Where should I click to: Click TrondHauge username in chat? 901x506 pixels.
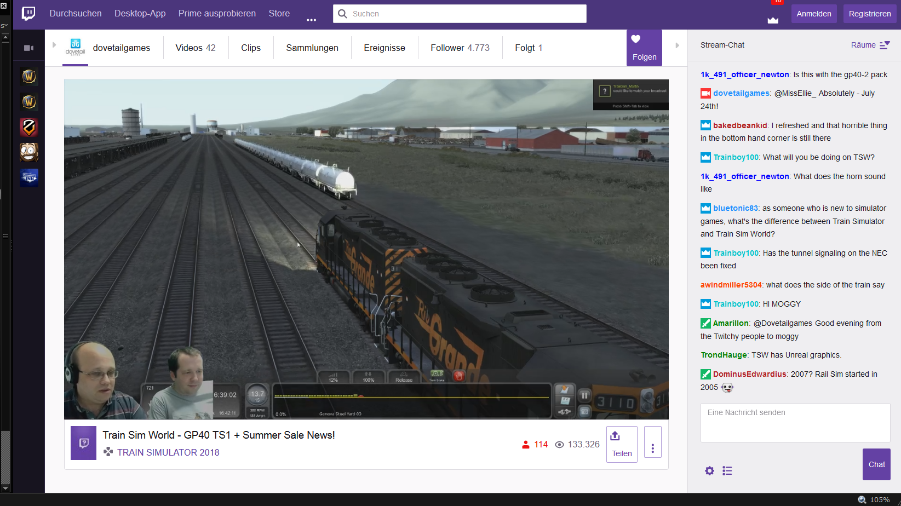pyautogui.click(x=724, y=355)
